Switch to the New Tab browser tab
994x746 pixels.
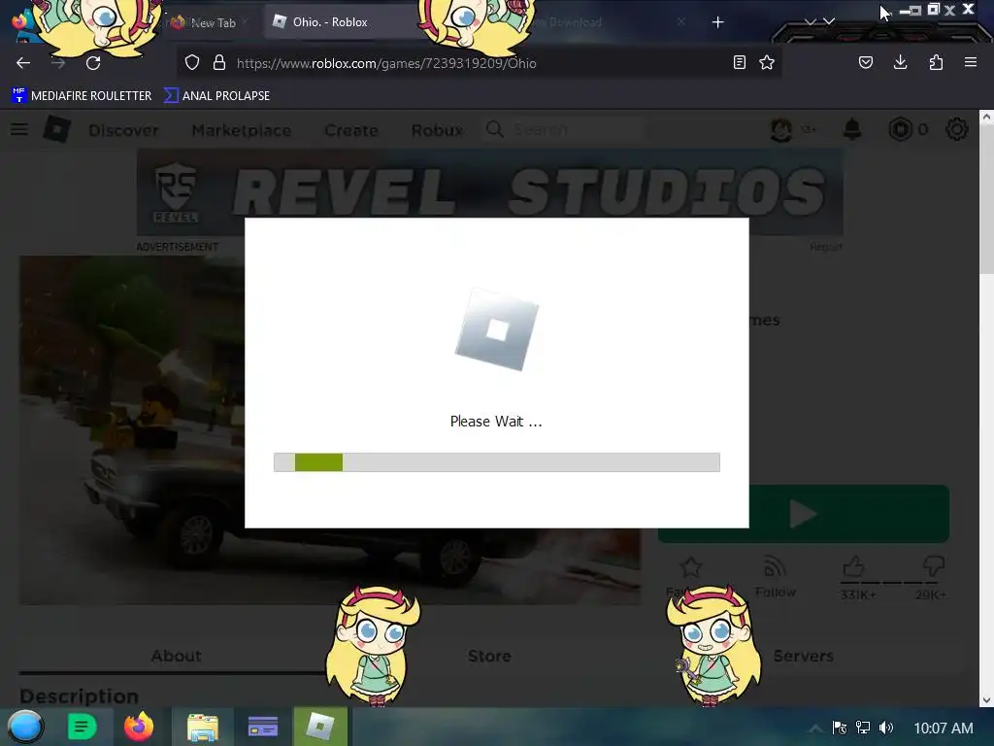(x=213, y=23)
